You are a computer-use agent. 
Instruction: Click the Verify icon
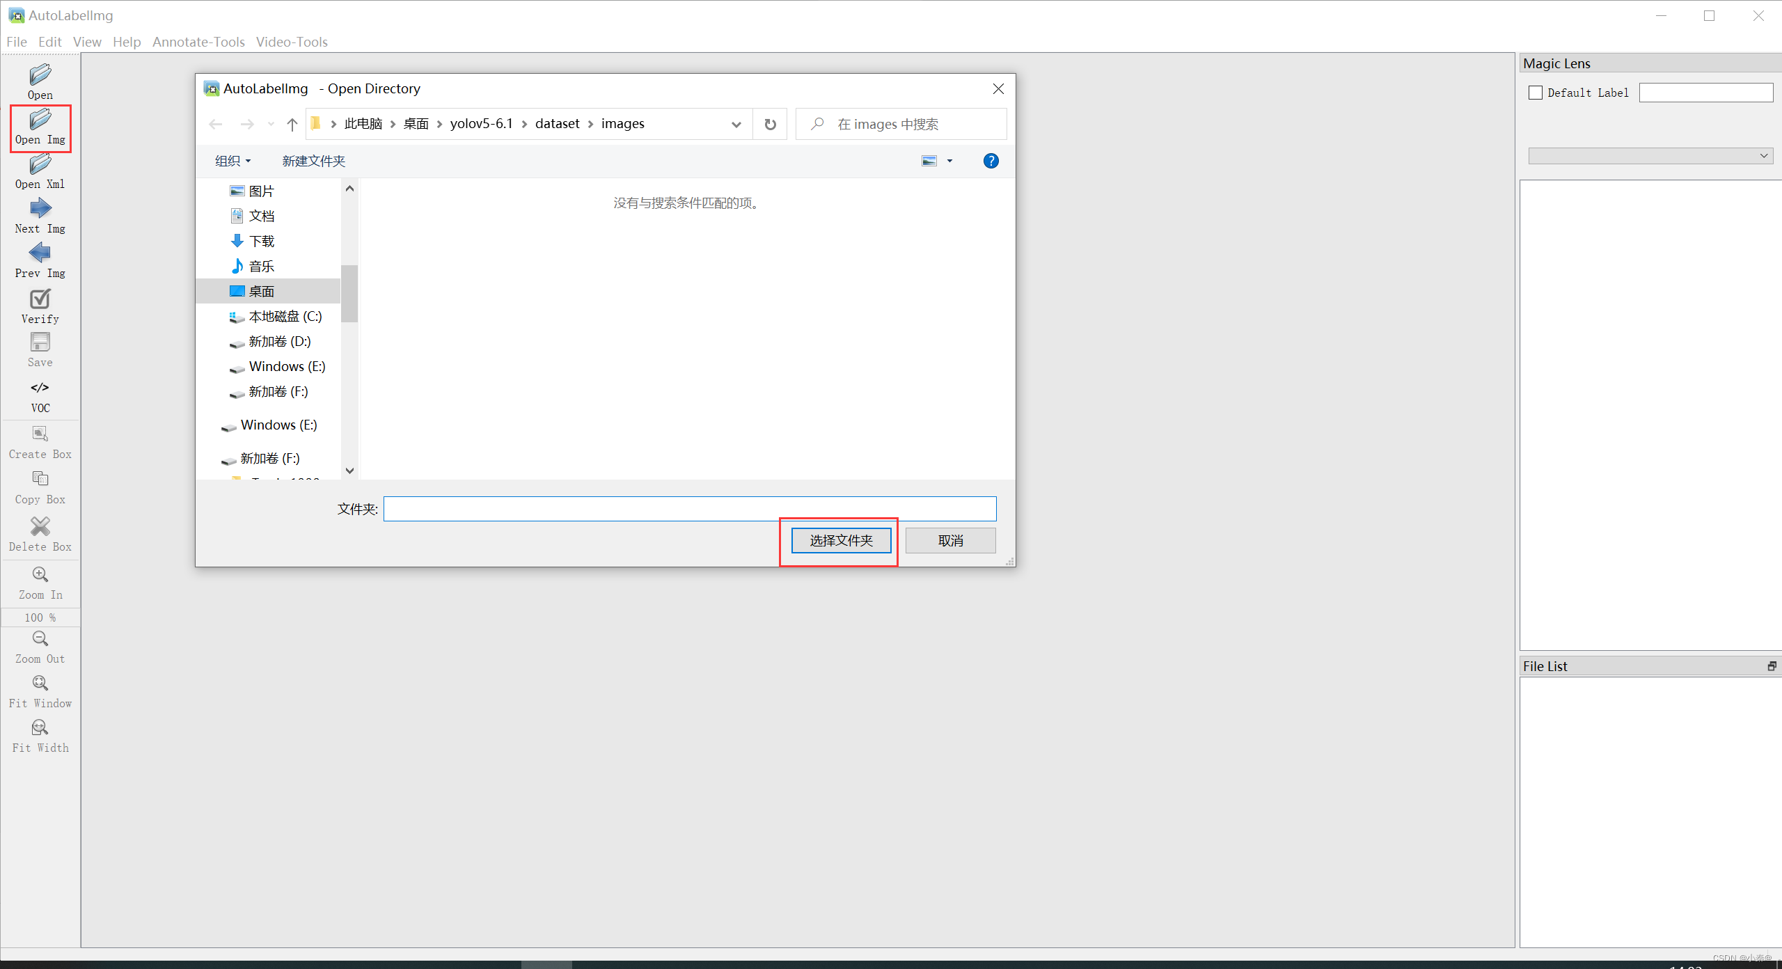40,306
